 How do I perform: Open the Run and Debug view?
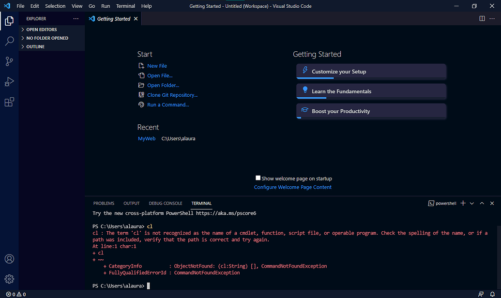(9, 82)
